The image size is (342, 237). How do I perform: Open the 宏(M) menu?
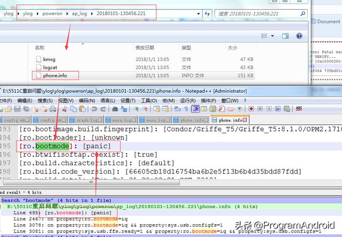pos(169,101)
